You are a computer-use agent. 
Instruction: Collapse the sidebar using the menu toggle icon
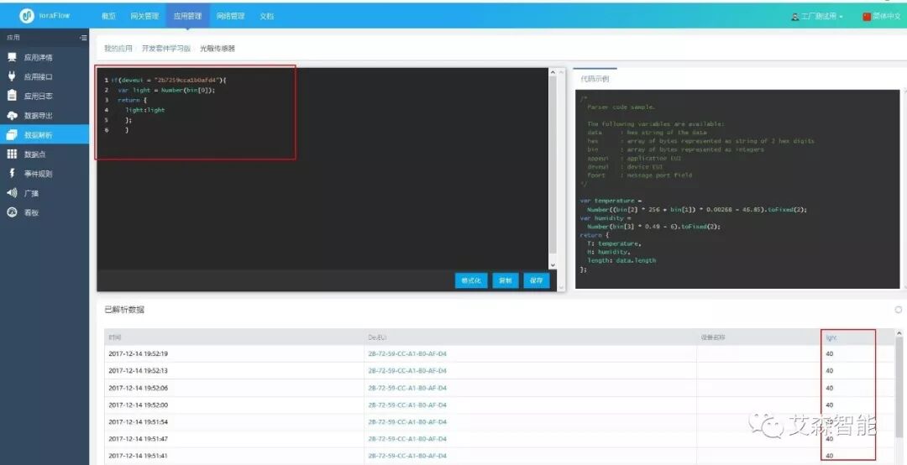tap(83, 38)
